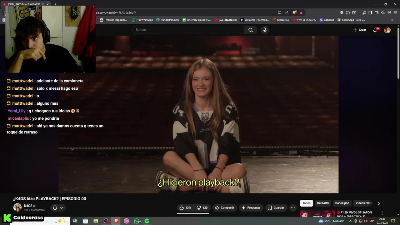
Task: Click the YouTube search magnifier button
Action: point(250,30)
